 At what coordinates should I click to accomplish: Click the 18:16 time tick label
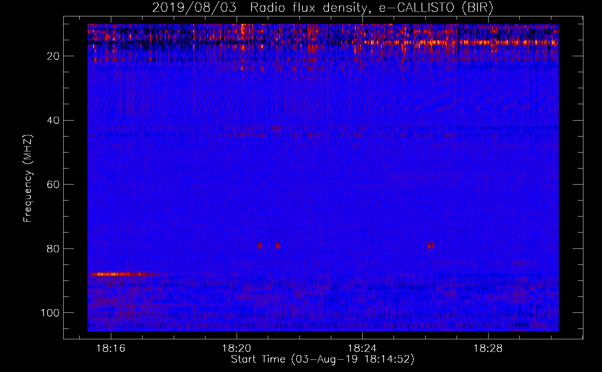(111, 349)
